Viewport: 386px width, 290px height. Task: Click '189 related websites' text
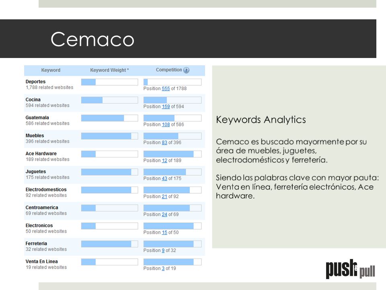click(x=47, y=159)
